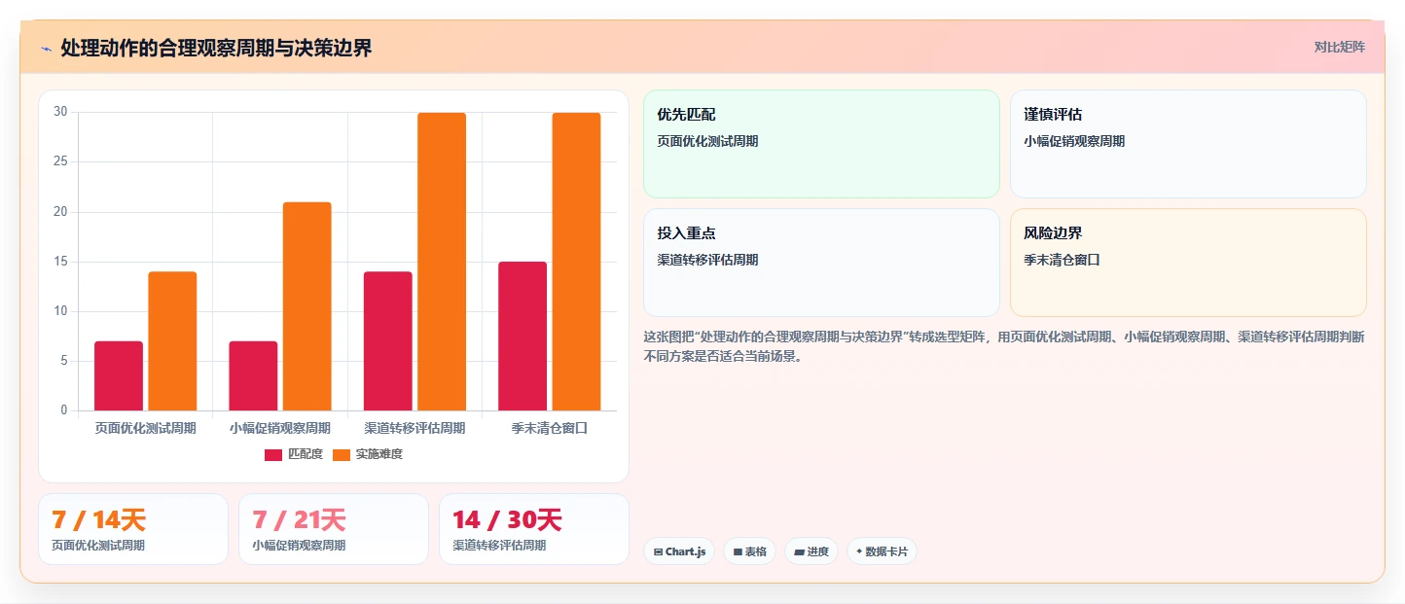Click the 14 / 30天 stat card
1405x604 pixels.
click(x=534, y=529)
